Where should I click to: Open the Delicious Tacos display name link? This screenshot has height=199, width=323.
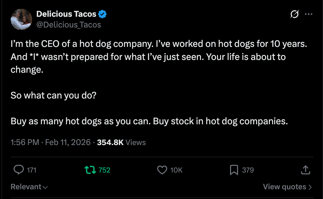[x=66, y=14]
